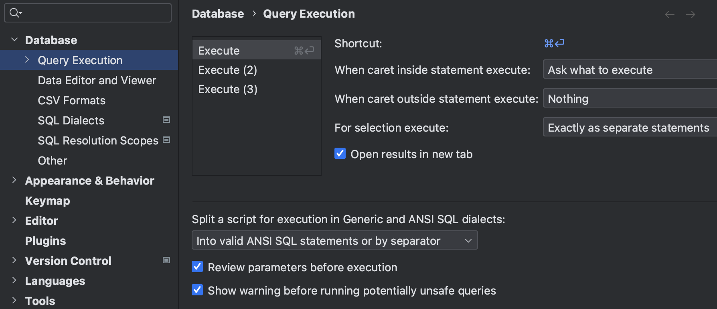Click the back navigation arrow
This screenshot has width=717, height=309.
[x=669, y=14]
